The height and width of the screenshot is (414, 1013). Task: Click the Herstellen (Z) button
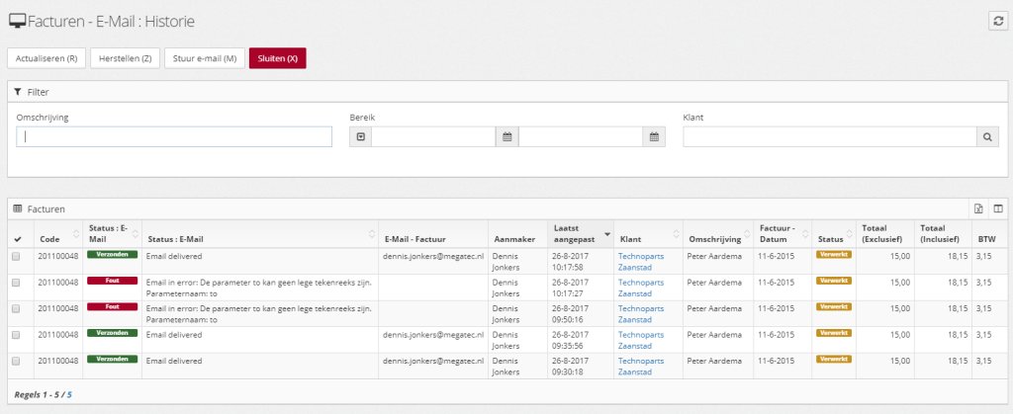coord(126,58)
